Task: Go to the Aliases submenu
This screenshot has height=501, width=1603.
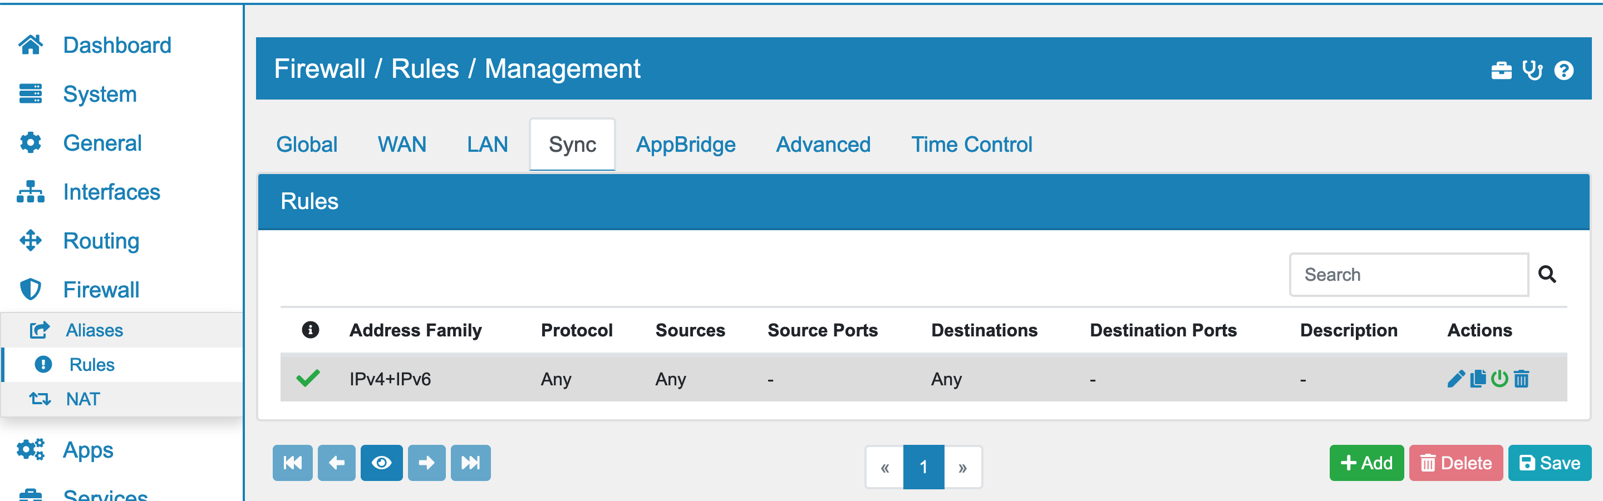Action: pyautogui.click(x=95, y=330)
